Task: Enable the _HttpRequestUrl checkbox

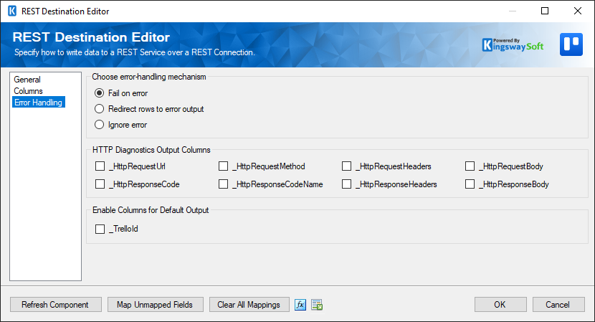Action: [100, 166]
